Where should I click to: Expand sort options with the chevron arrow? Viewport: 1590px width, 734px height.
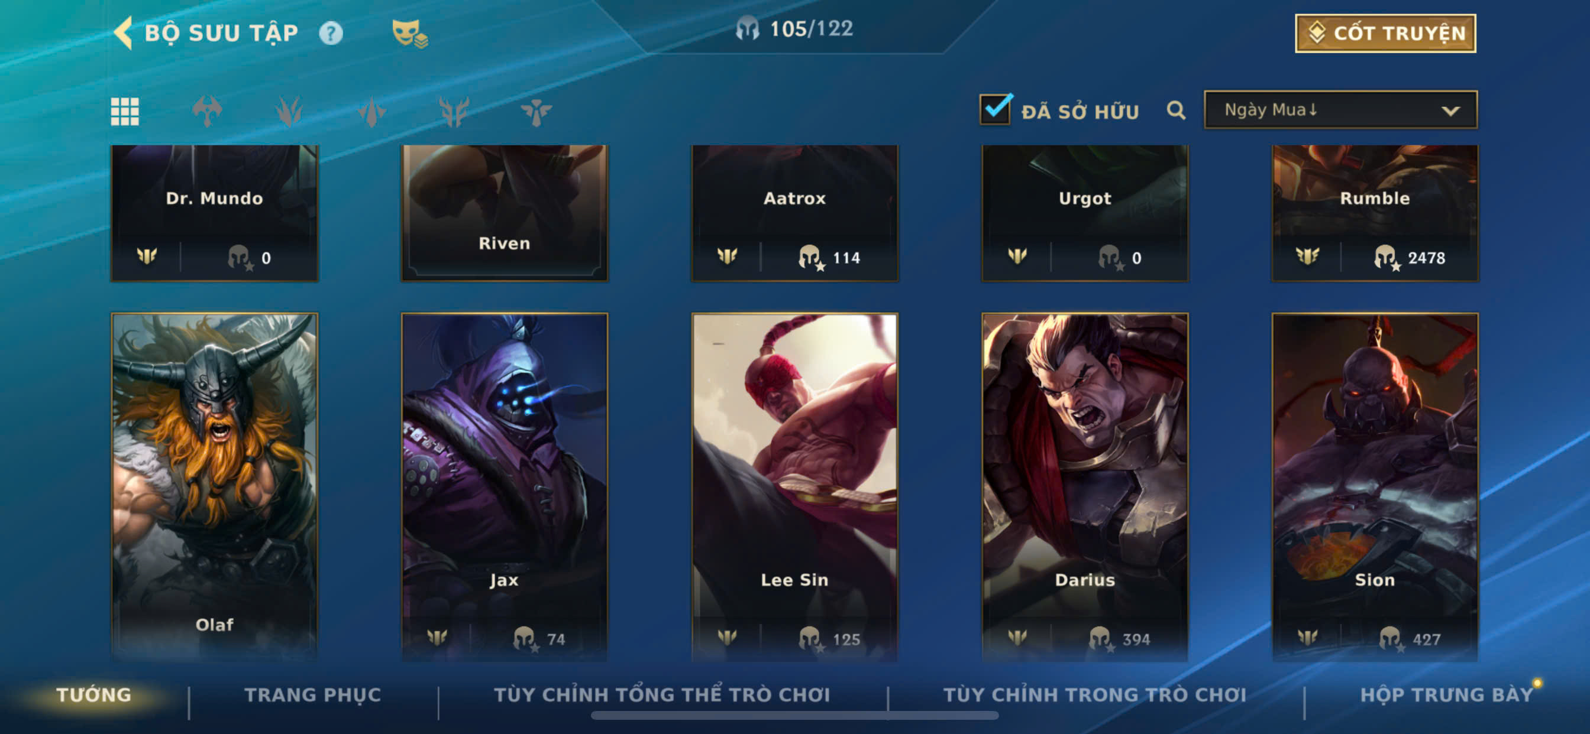click(x=1450, y=111)
